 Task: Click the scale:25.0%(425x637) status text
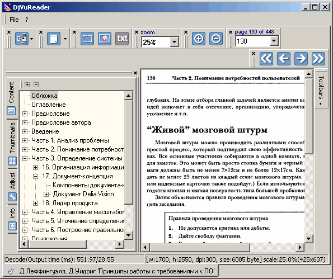coord(294,259)
